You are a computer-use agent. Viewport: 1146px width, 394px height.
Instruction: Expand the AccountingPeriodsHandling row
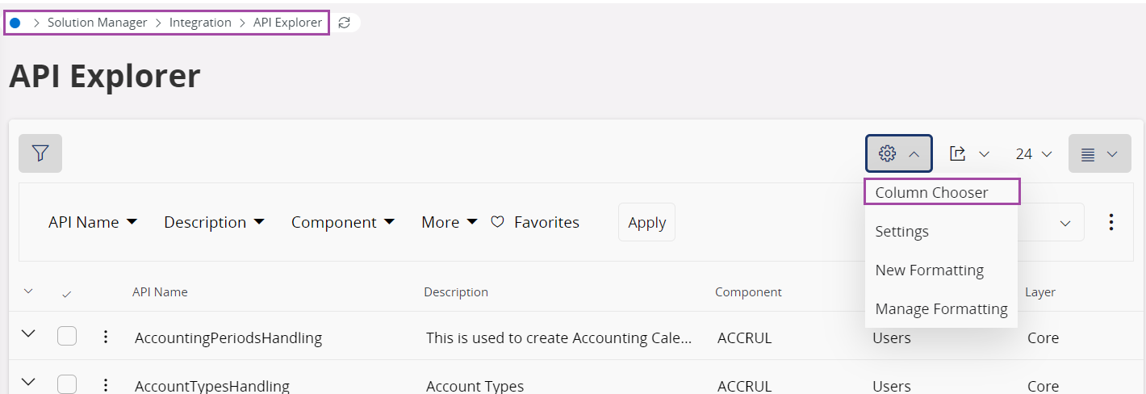[28, 333]
